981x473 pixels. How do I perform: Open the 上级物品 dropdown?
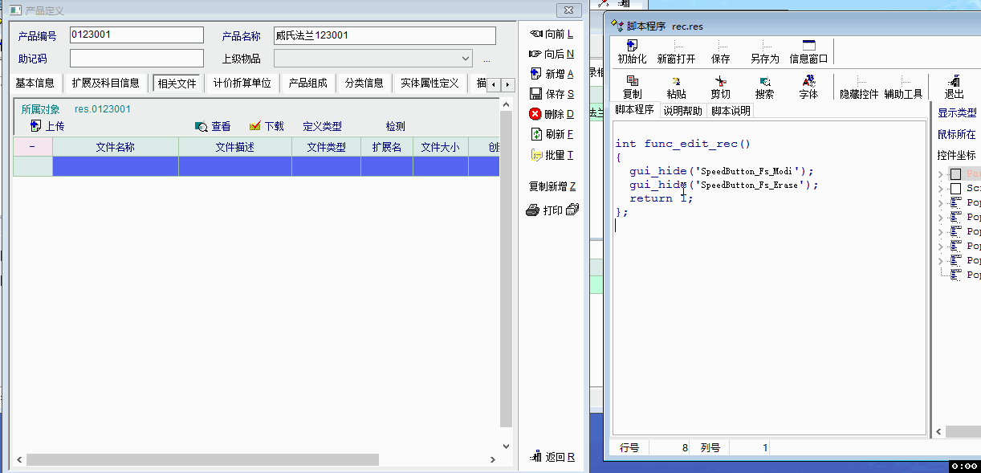tap(466, 59)
